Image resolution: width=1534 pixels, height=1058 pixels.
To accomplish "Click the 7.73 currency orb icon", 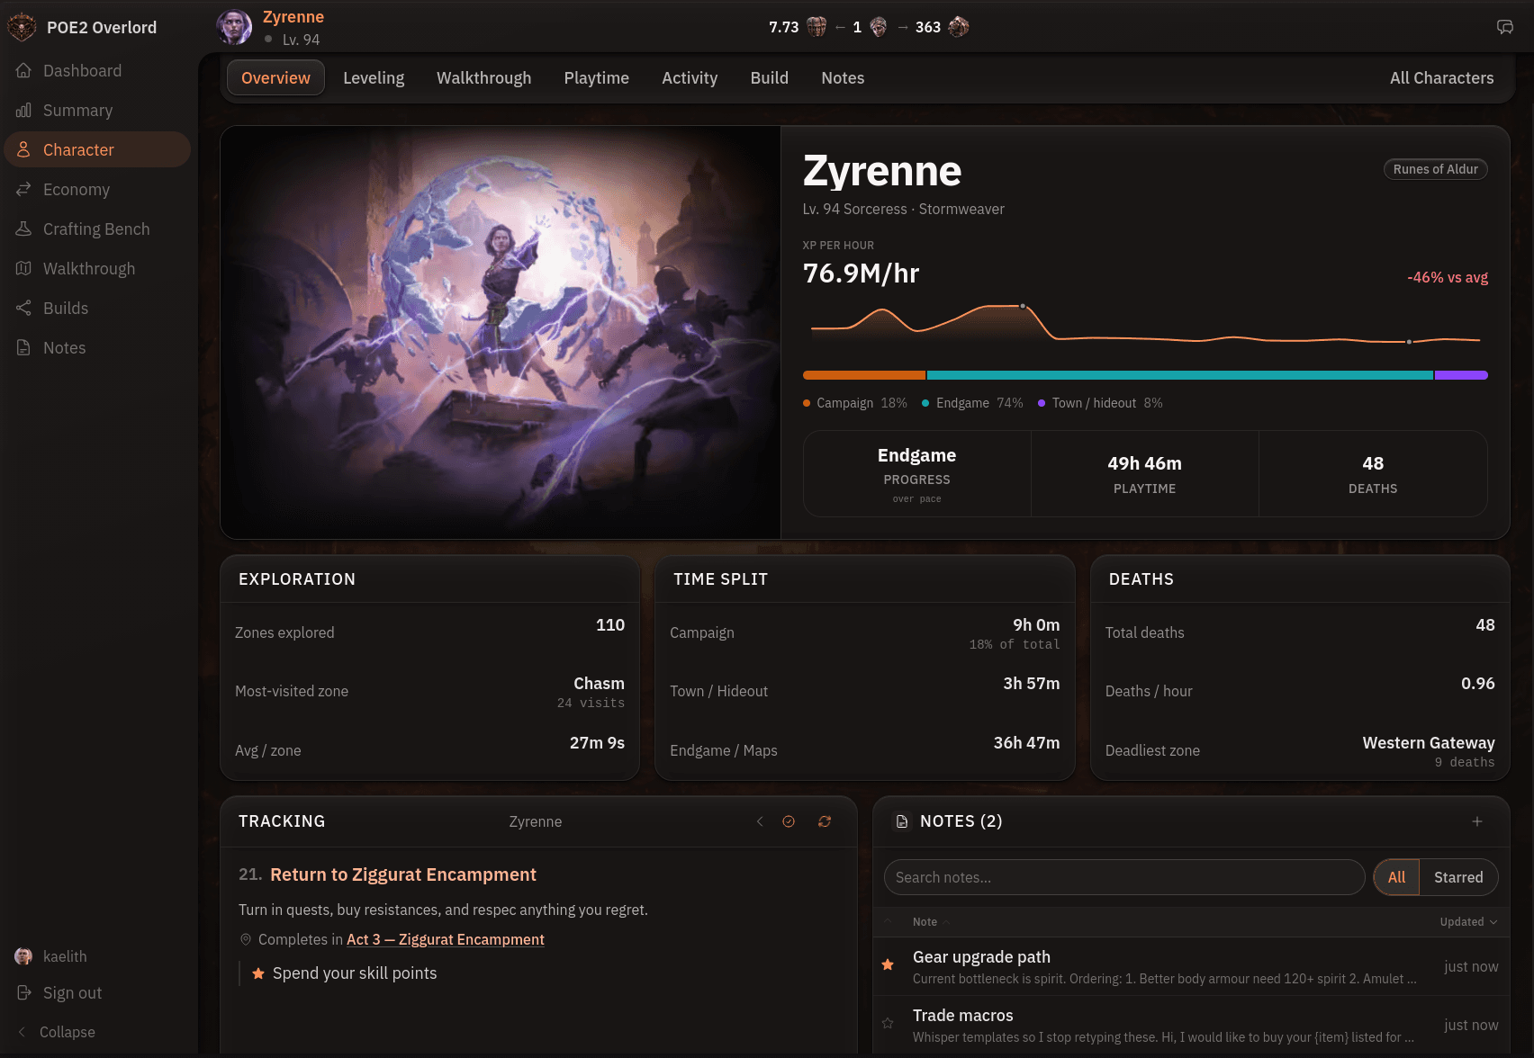I will (817, 27).
